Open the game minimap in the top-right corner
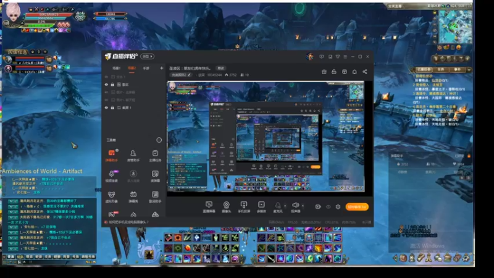The height and width of the screenshot is (278, 494). 455,27
